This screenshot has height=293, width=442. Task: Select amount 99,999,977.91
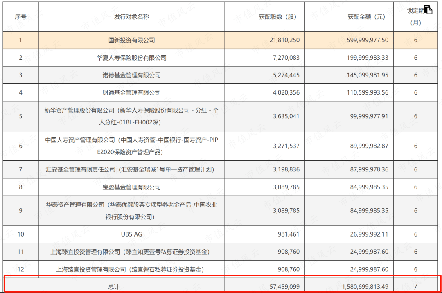(x=369, y=116)
